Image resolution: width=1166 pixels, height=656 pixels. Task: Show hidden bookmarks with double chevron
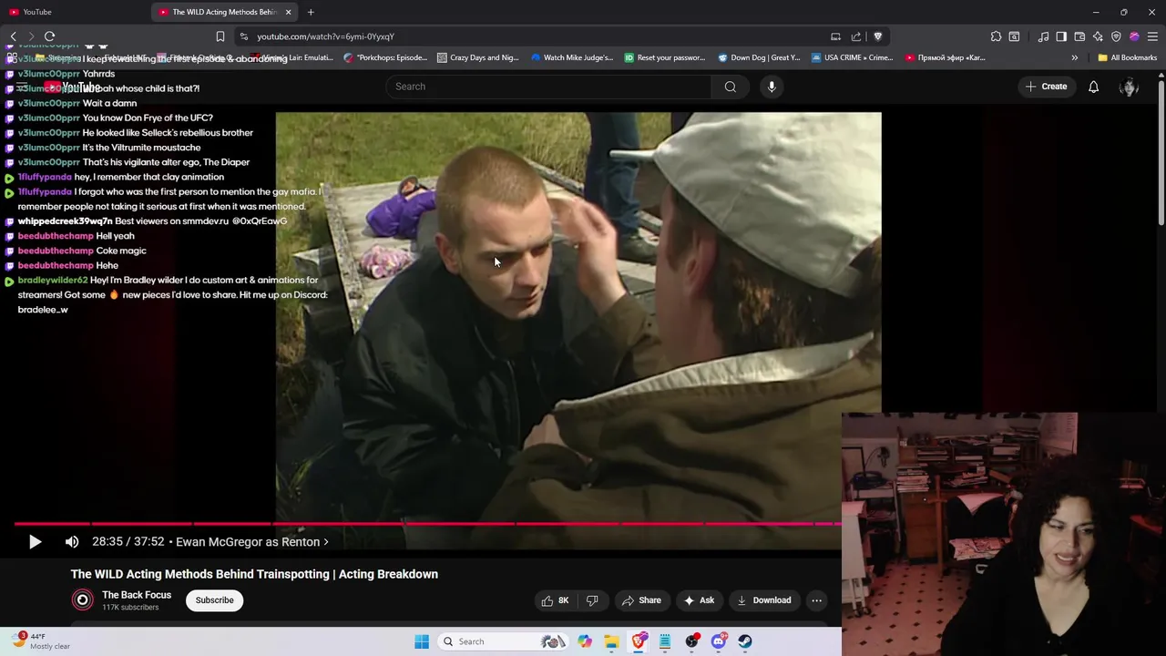(x=1074, y=57)
